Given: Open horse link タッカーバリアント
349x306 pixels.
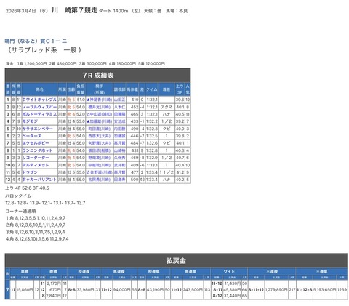Looking at the screenshot, I should pos(39,180).
